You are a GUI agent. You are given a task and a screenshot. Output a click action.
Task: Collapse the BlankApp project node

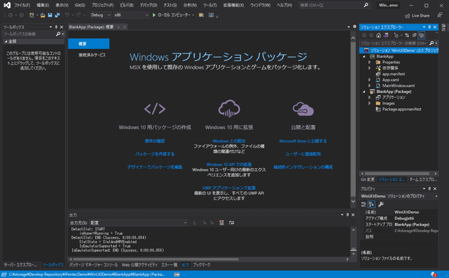365,56
